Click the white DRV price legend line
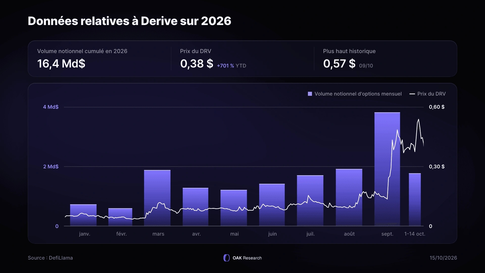 (412, 94)
